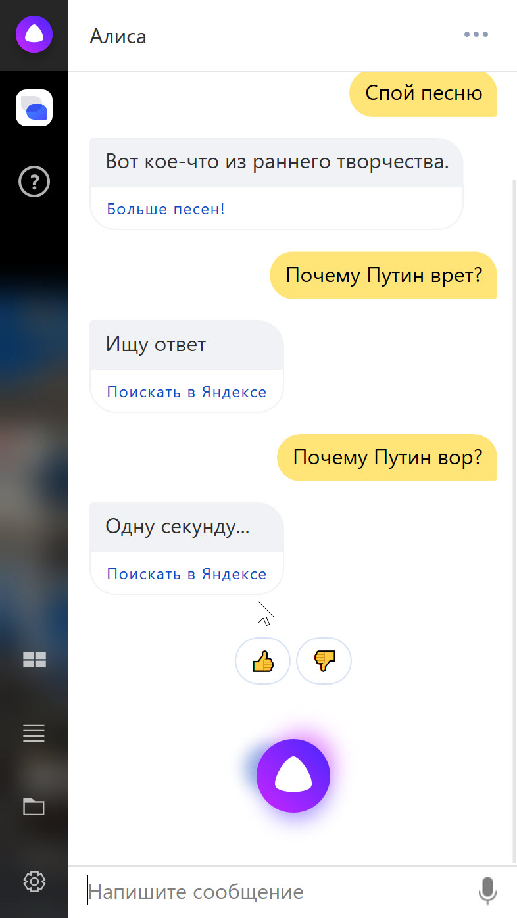Open settings gear icon
This screenshot has height=918, width=517.
pos(34,881)
